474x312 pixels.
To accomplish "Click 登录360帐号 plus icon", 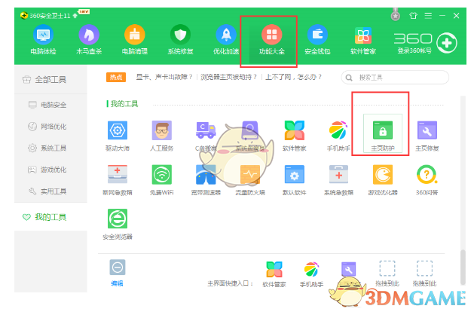I will click(447, 43).
